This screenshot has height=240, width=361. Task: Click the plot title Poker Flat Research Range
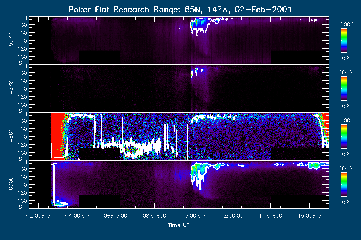pyautogui.click(x=180, y=10)
